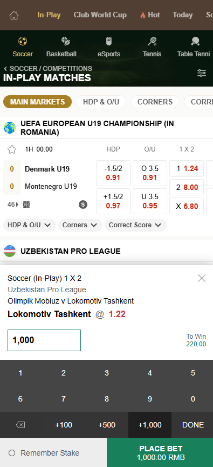Select the Tennis racket icon
Screen dimensions: 213x467
pos(152,42)
